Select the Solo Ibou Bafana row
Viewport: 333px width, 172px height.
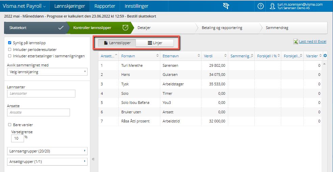tap(210, 103)
